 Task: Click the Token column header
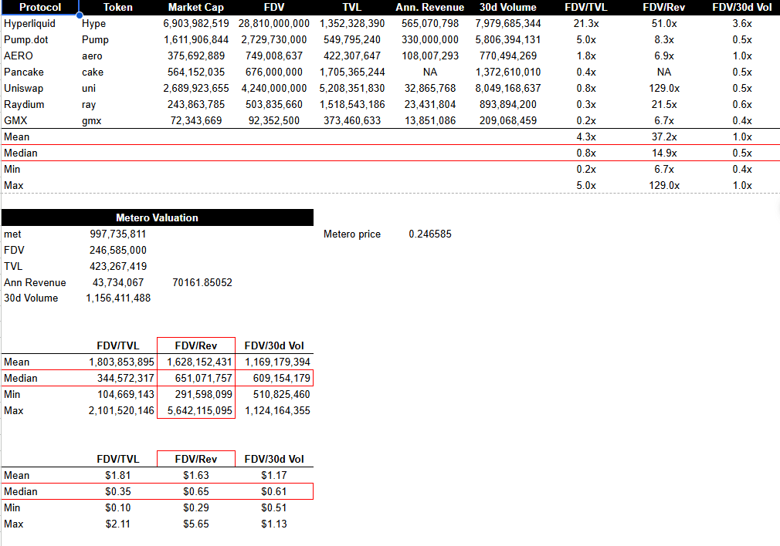pyautogui.click(x=118, y=8)
